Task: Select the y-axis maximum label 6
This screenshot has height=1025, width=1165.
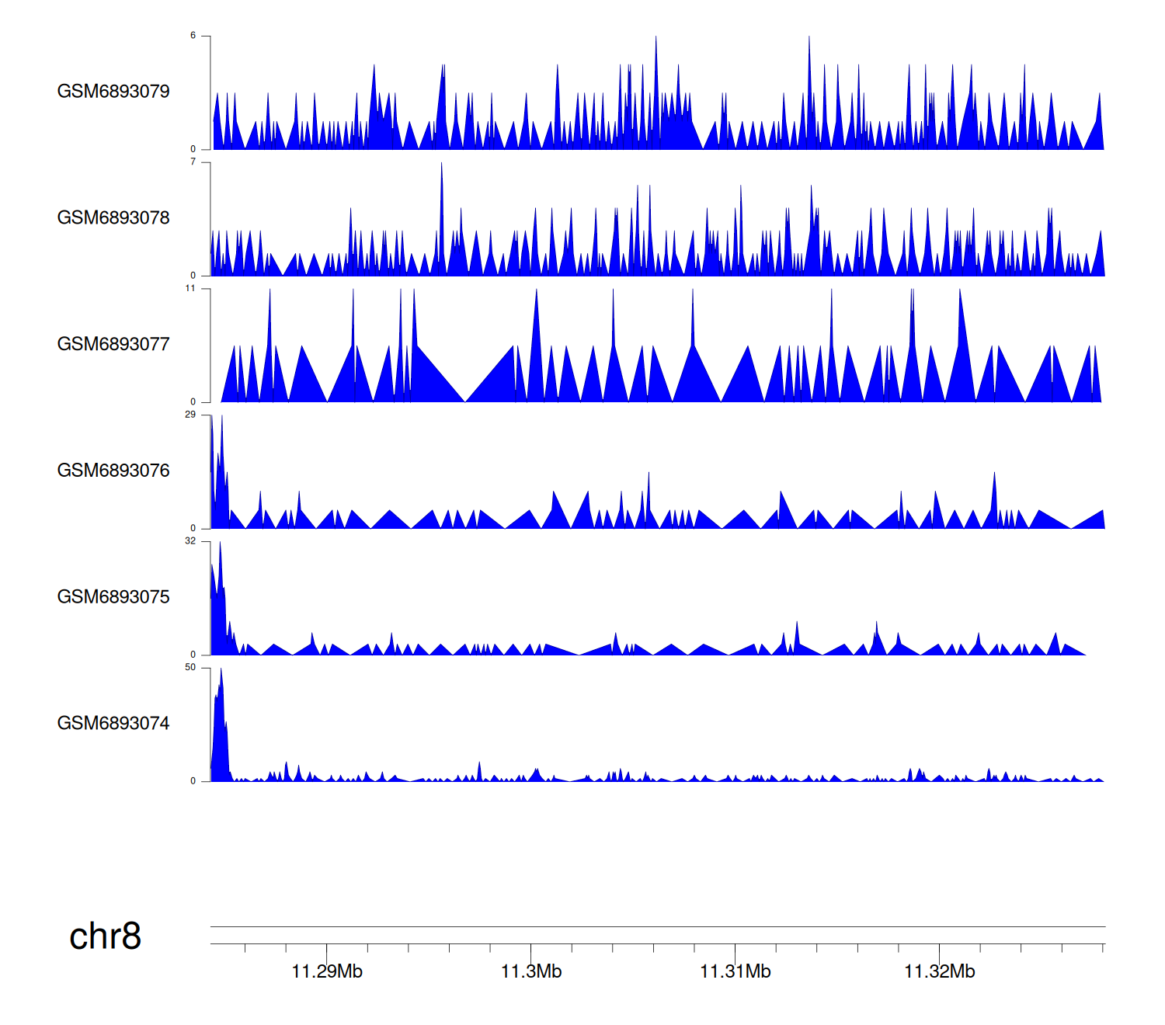Action: coord(193,36)
